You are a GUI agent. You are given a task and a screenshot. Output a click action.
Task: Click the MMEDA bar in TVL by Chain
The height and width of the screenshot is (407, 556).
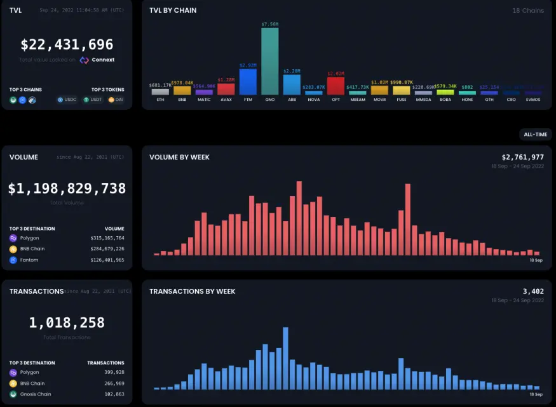point(423,93)
